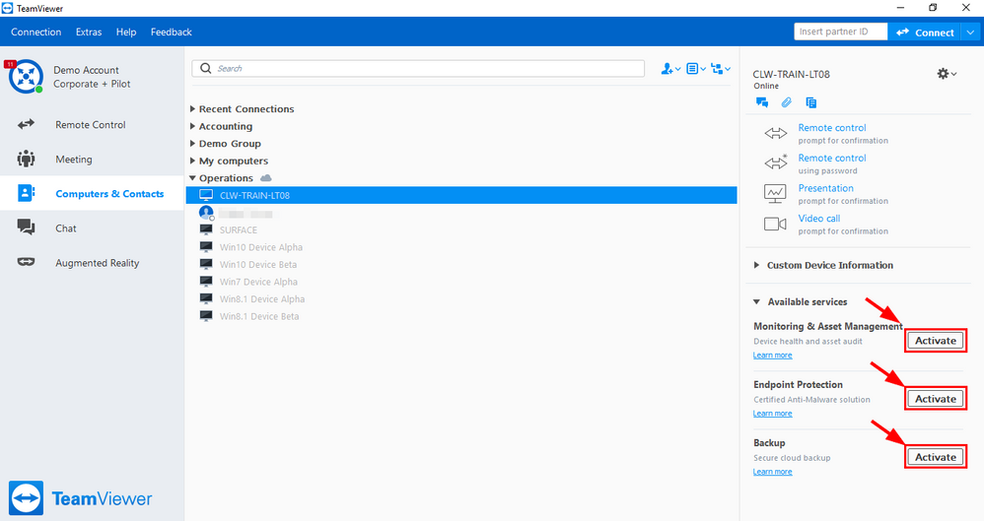Viewport: 984px width, 521px height.
Task: Click the search magnifier icon
Action: (x=205, y=68)
